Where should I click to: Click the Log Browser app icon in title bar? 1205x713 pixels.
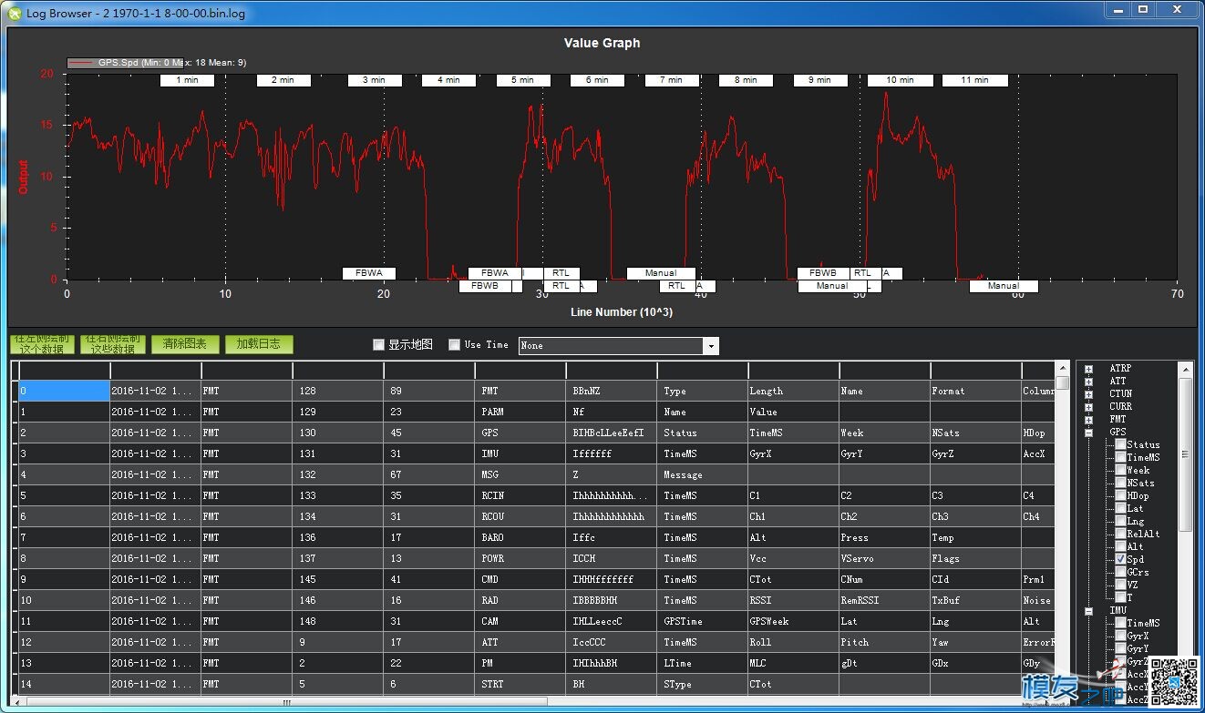14,13
